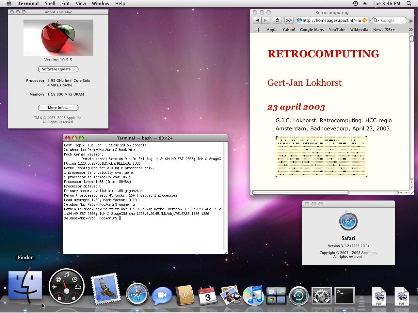
Task: Click "2.93 GHz Intel Core Solo" processor text
Action: pyautogui.click(x=69, y=81)
